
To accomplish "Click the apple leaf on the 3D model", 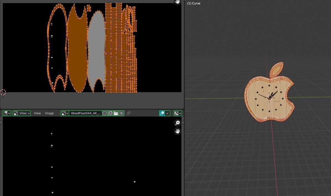I will [277, 70].
